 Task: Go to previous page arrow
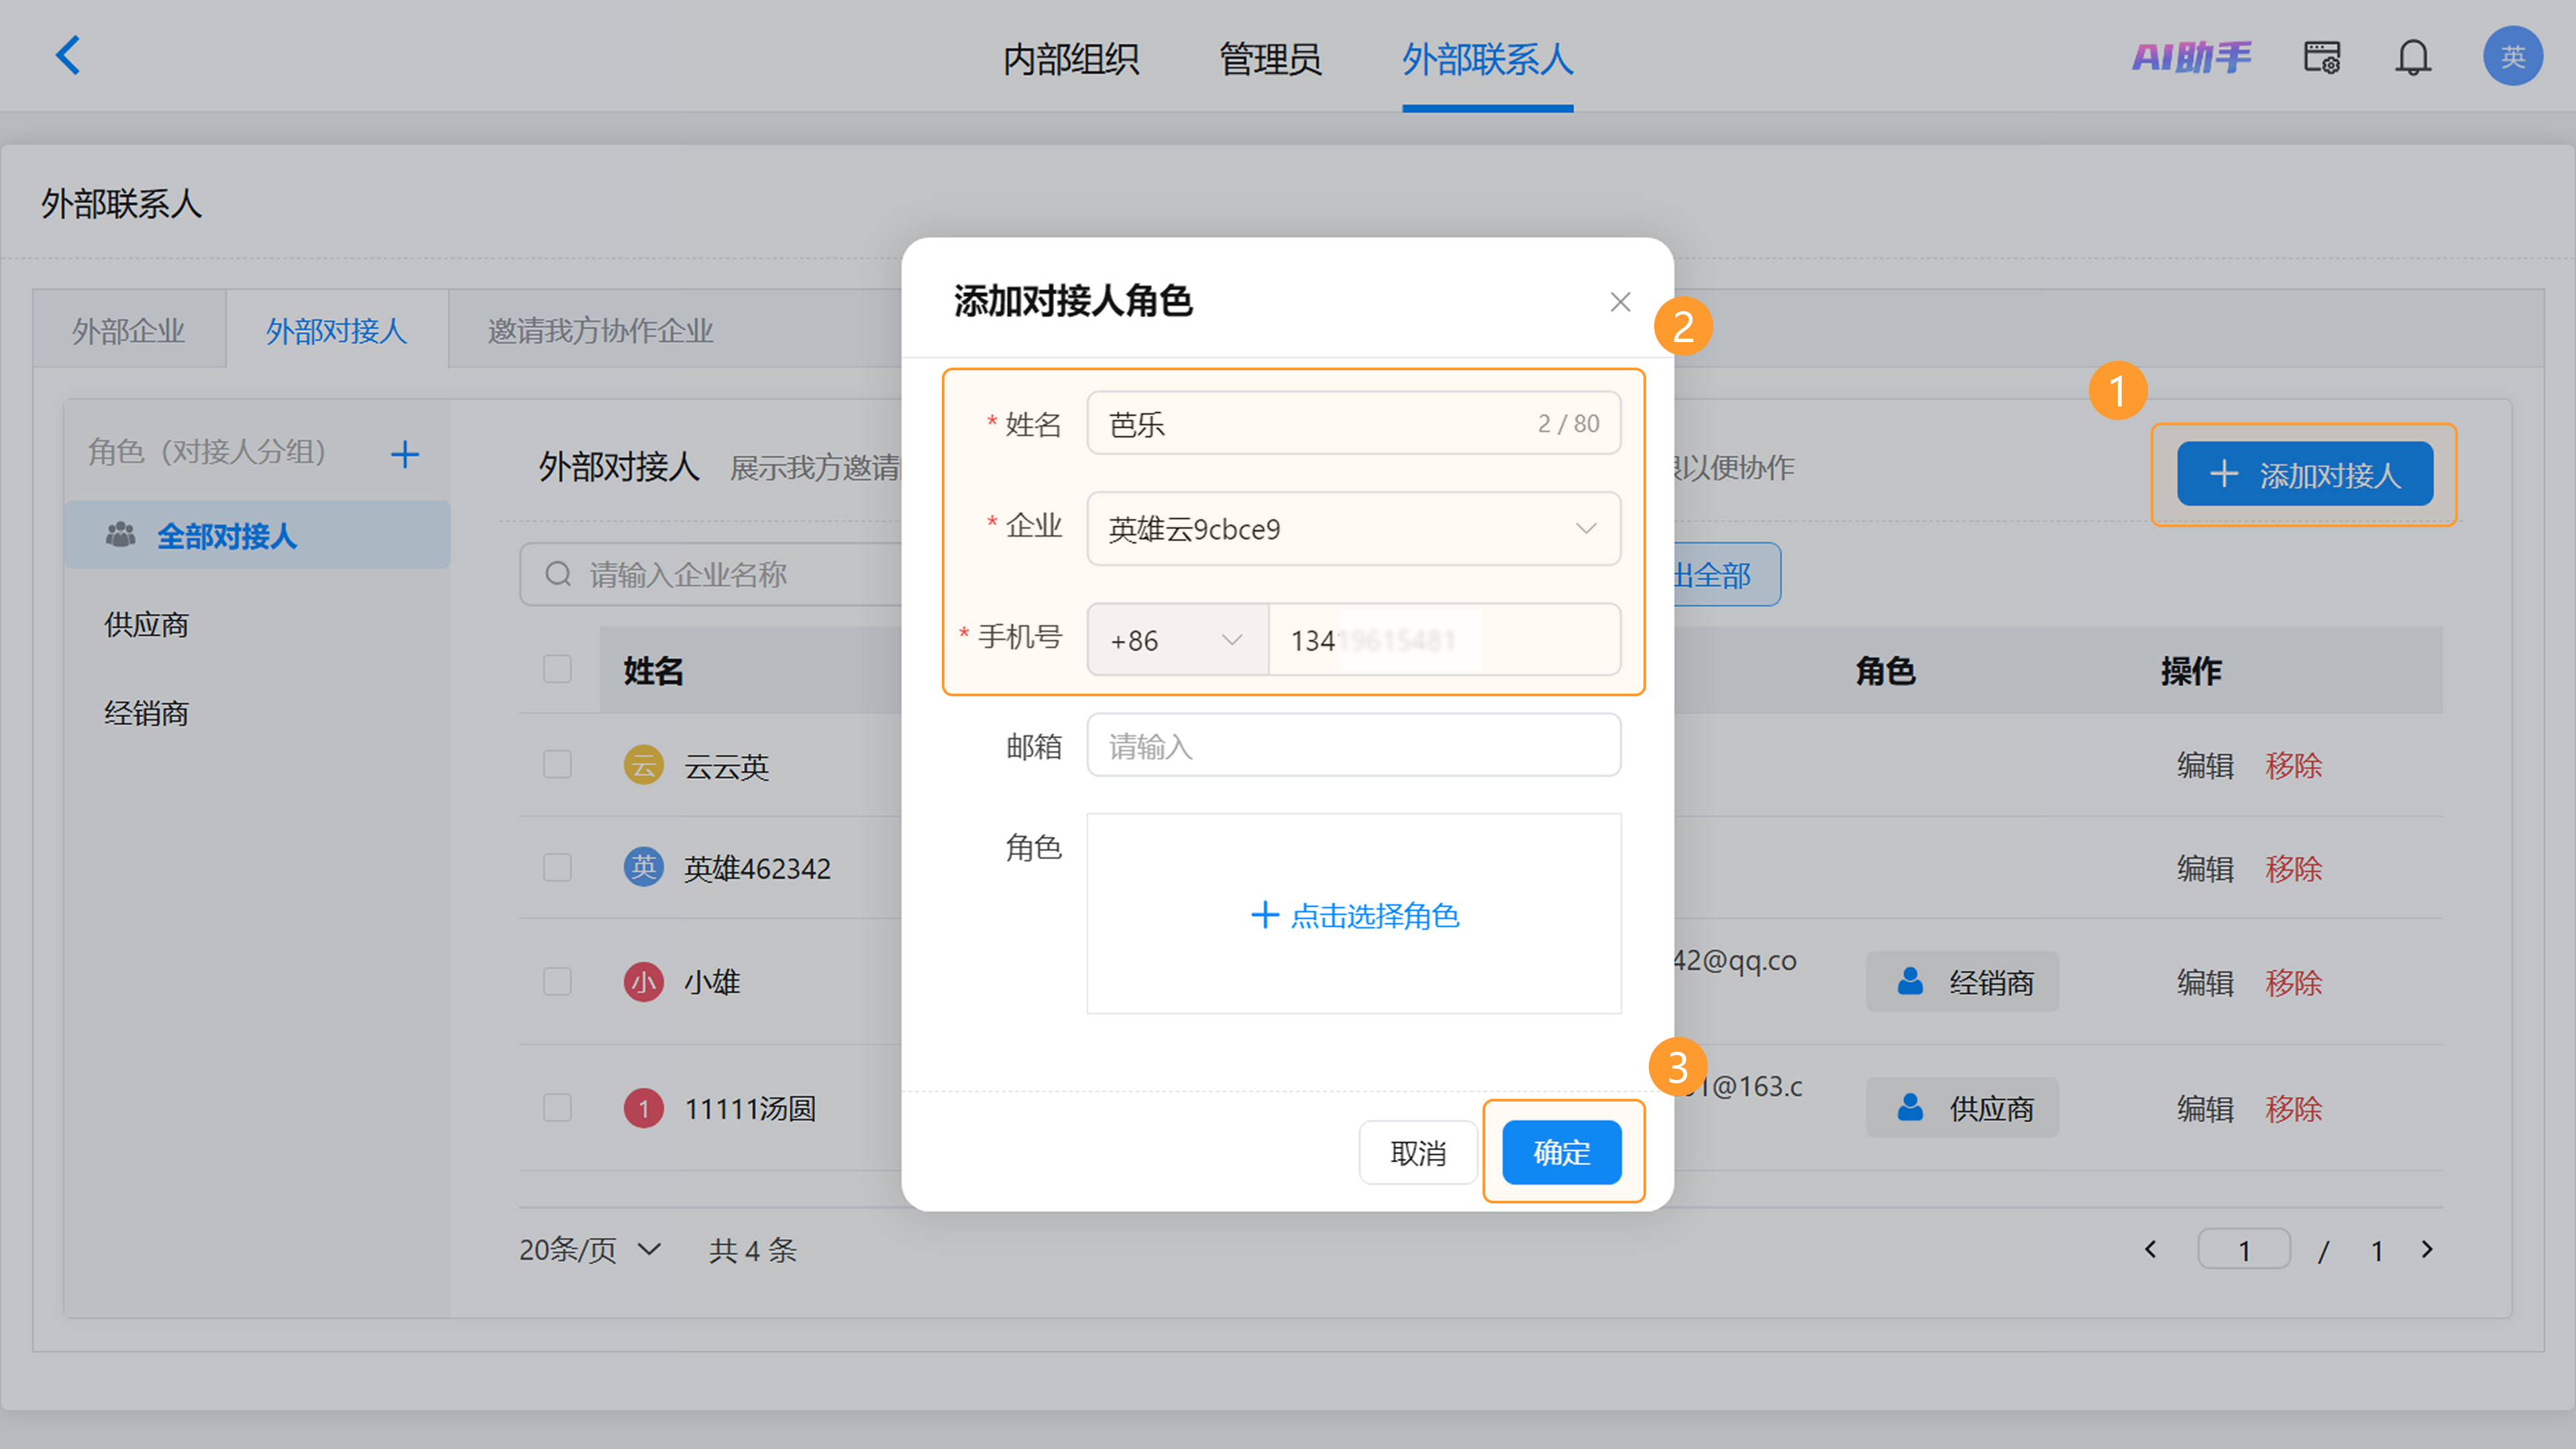pyautogui.click(x=2151, y=1249)
